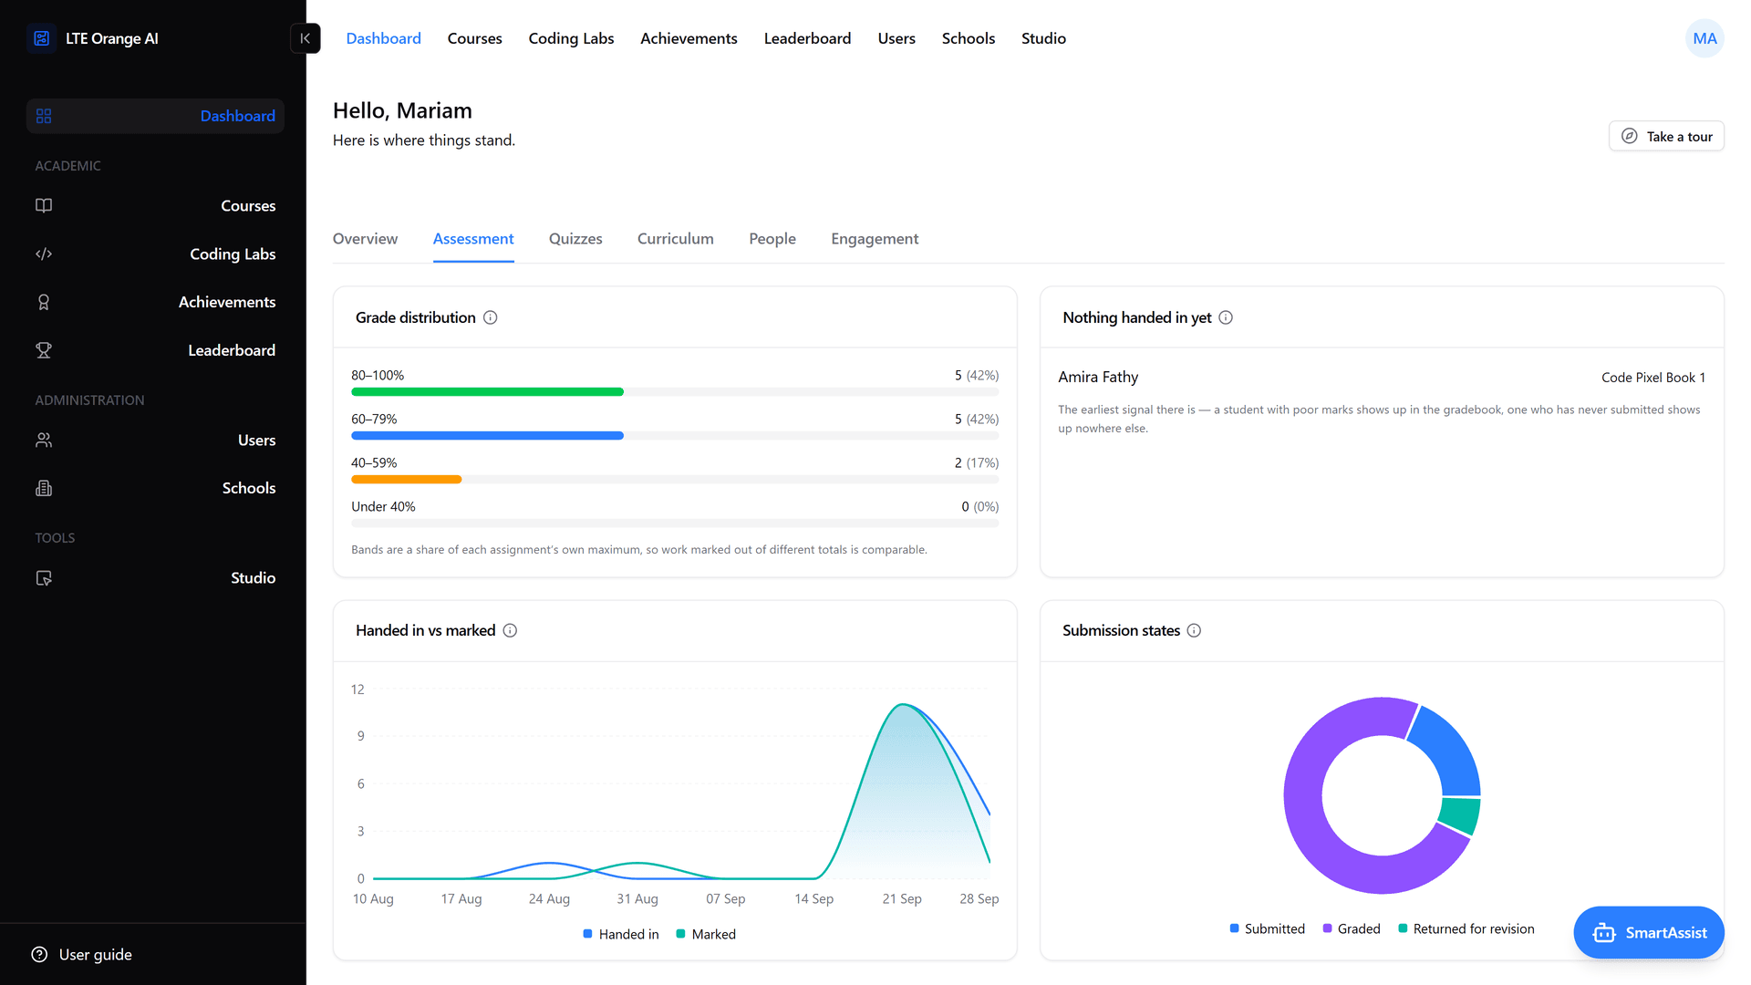This screenshot has width=1751, height=985.
Task: Click the Leaderboard trophy icon in sidebar
Action: (44, 350)
